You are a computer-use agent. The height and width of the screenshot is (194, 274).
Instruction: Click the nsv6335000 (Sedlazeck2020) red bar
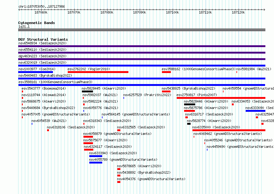229,130
